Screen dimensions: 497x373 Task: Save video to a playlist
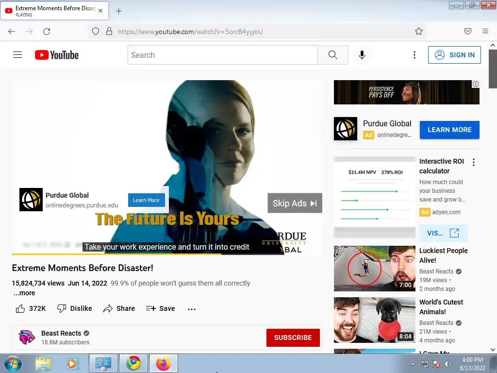160,308
